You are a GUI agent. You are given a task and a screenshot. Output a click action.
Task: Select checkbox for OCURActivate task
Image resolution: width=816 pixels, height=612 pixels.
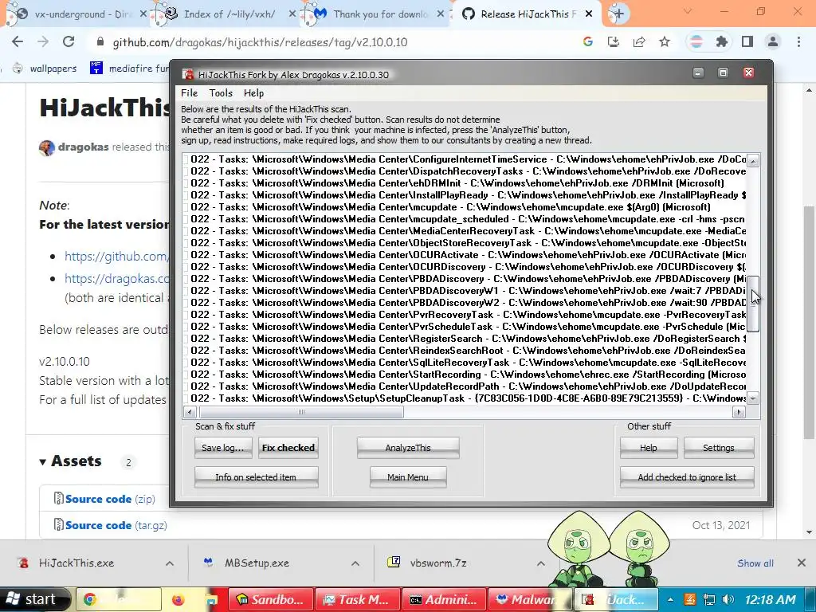click(x=186, y=255)
